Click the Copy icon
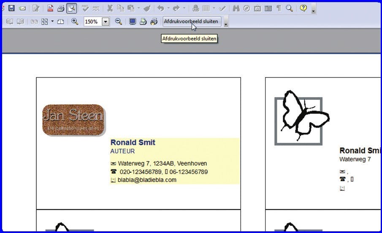 click(x=121, y=8)
